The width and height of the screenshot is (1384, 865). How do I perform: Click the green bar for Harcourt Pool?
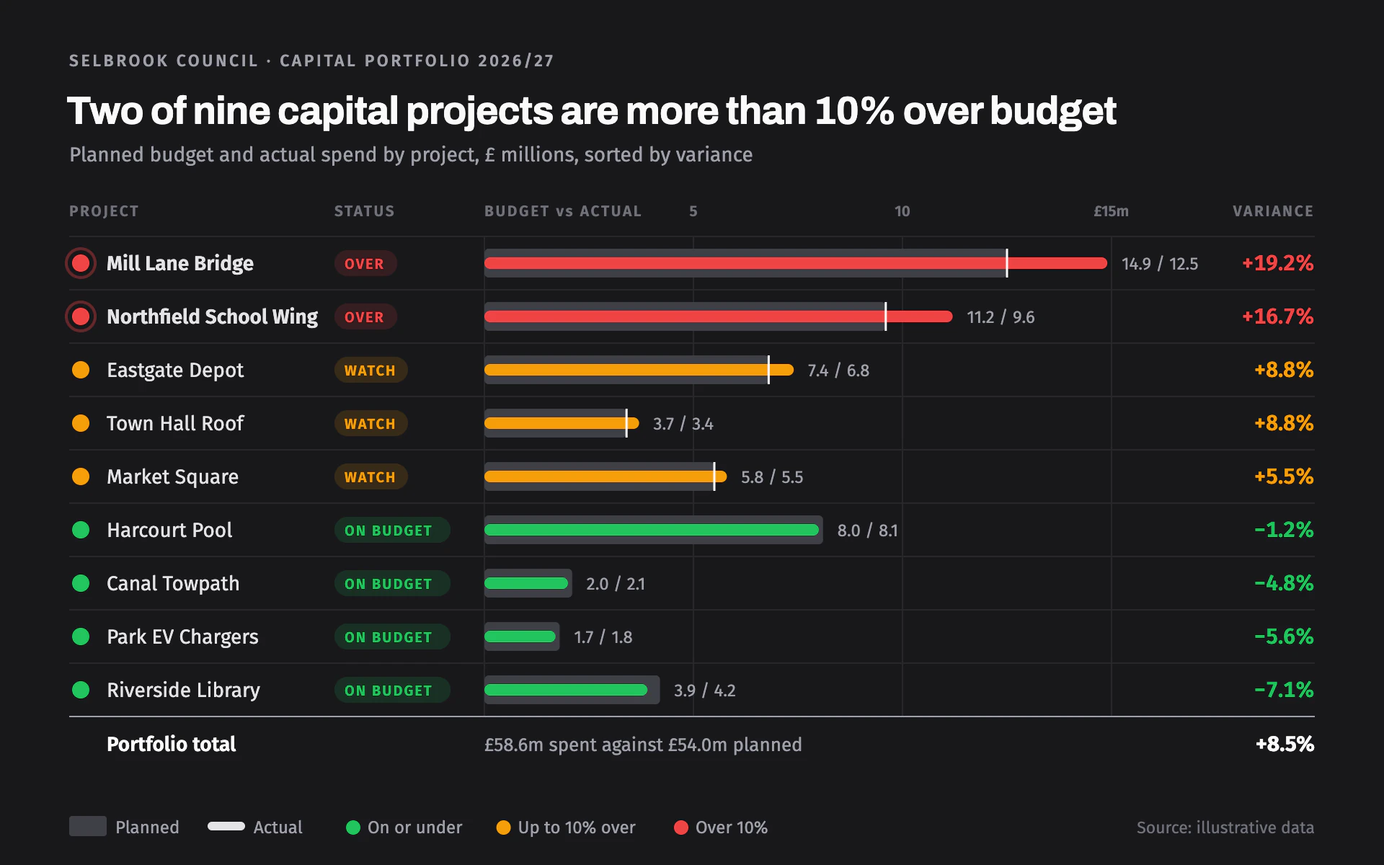[652, 530]
